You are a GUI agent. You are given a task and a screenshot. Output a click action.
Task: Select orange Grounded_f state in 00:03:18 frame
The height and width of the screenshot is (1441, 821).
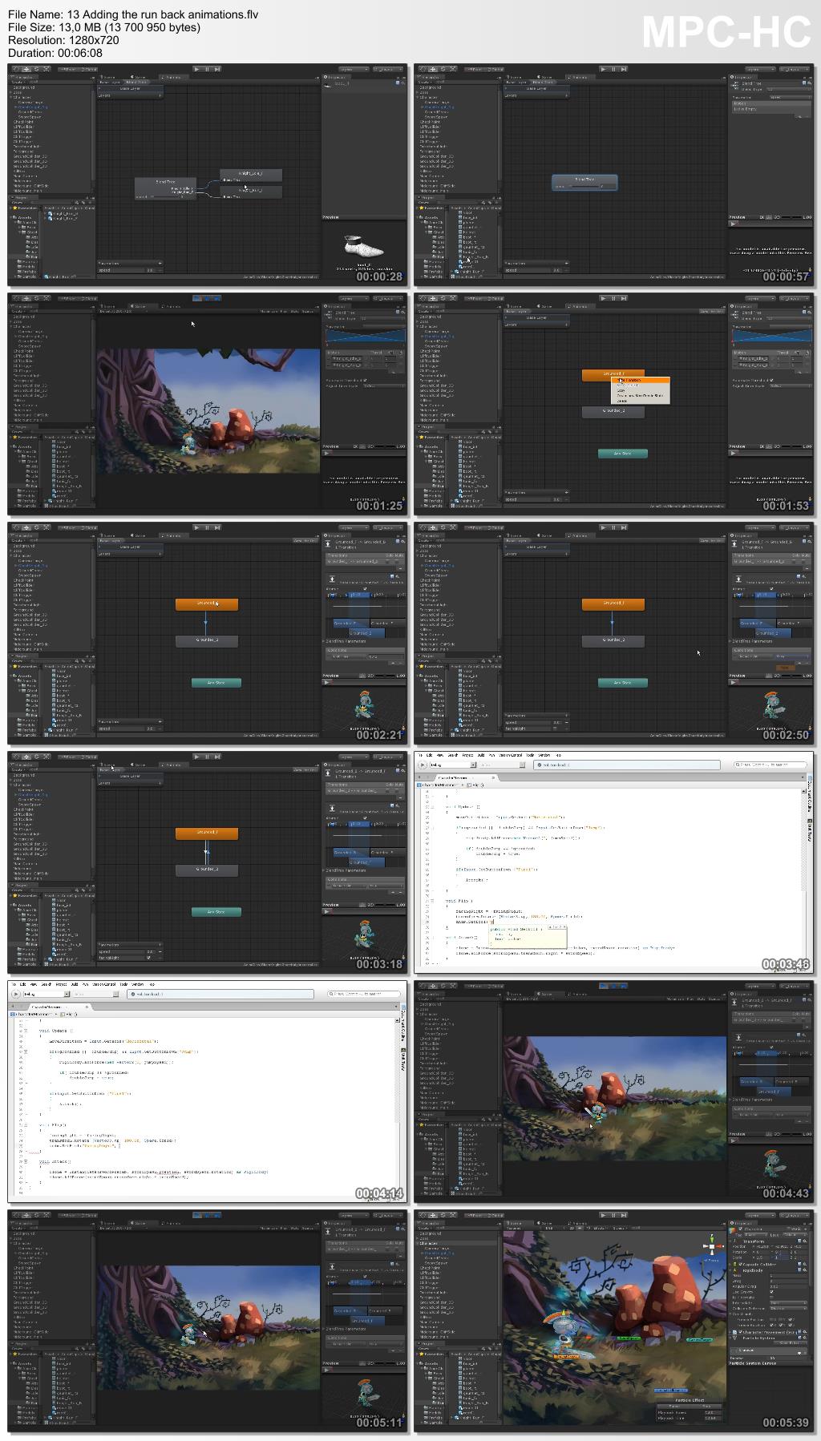click(207, 833)
